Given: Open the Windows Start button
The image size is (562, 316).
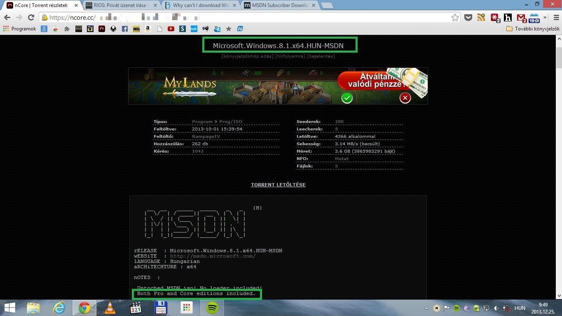Looking at the screenshot, I should 9,308.
